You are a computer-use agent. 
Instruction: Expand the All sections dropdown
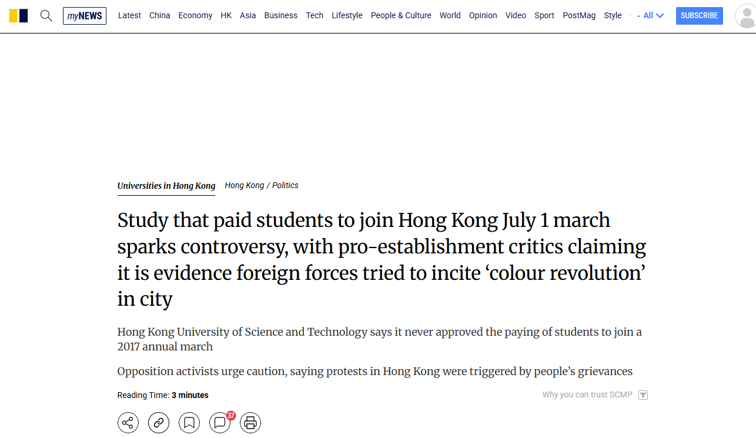point(653,16)
